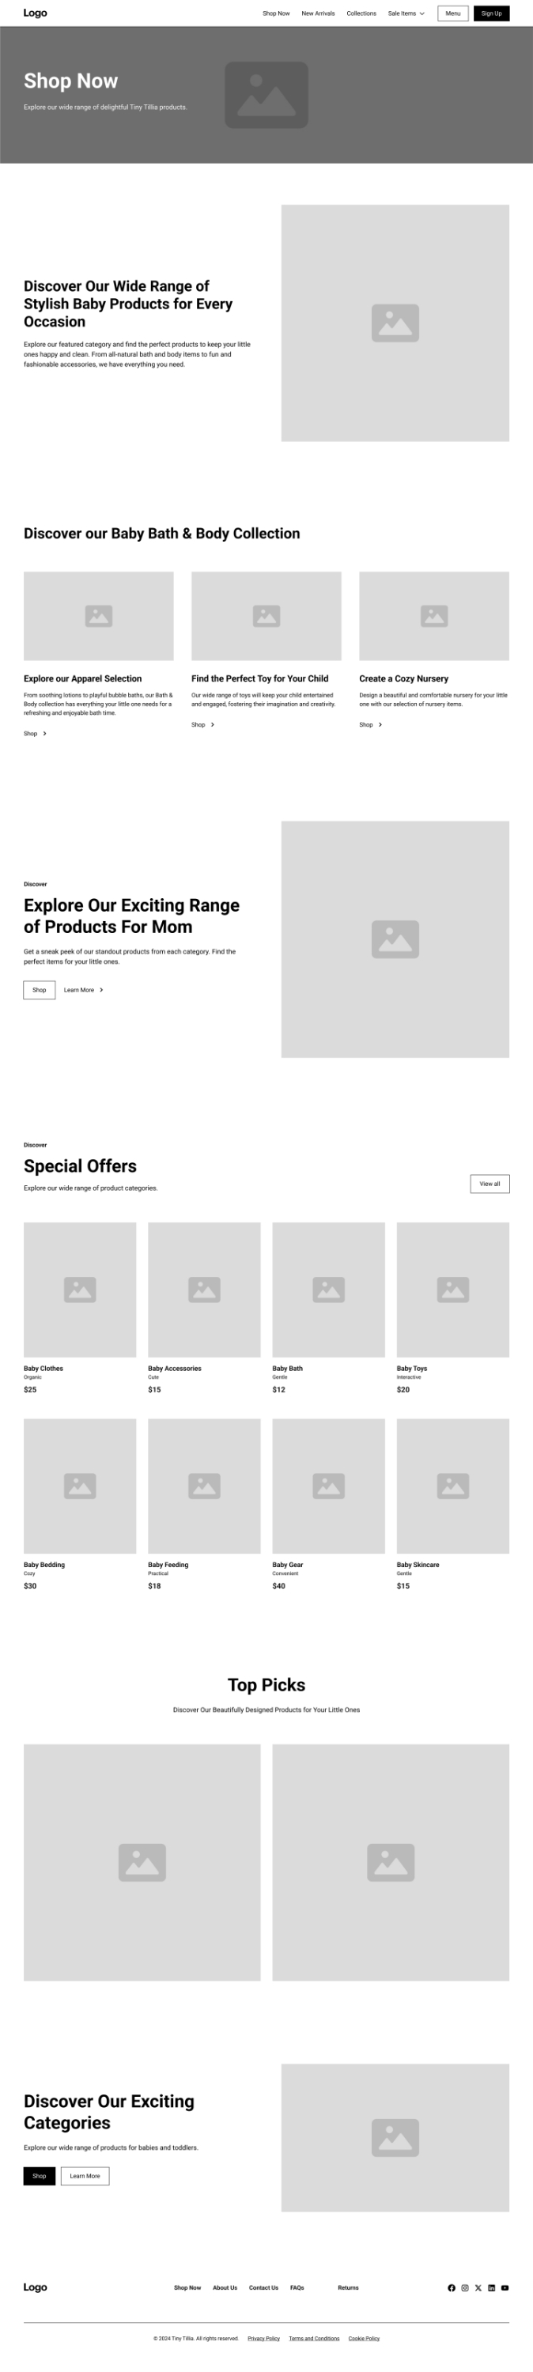Click the Logo in the top navigation
Screen dimensions: 533x2372
[x=35, y=13]
